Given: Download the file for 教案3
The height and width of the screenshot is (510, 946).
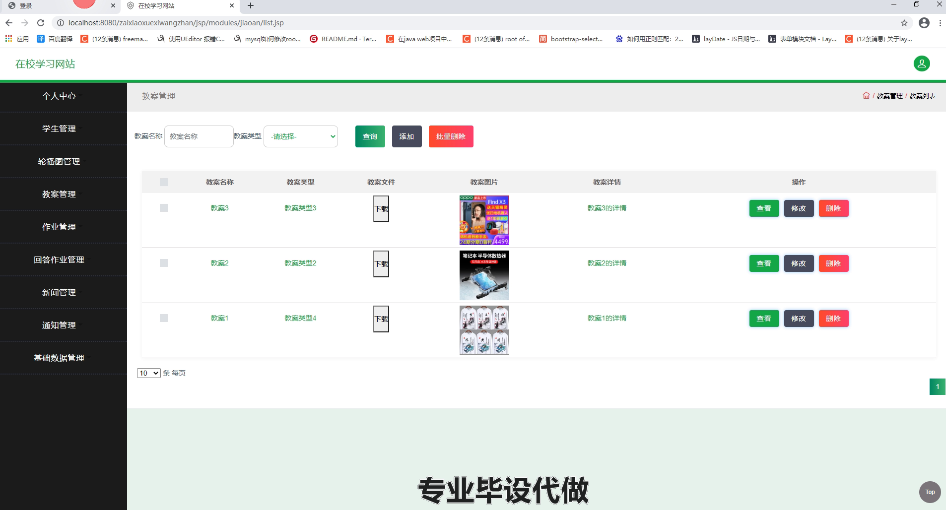Looking at the screenshot, I should (x=381, y=209).
